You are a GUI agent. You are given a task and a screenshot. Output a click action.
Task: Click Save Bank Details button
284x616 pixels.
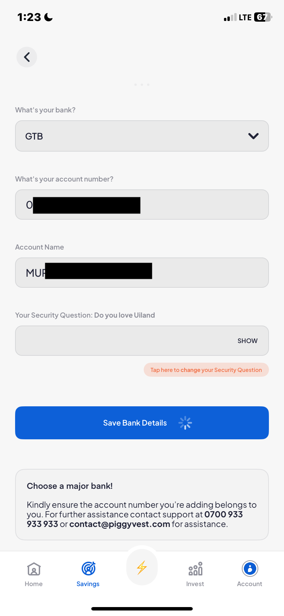pyautogui.click(x=135, y=423)
